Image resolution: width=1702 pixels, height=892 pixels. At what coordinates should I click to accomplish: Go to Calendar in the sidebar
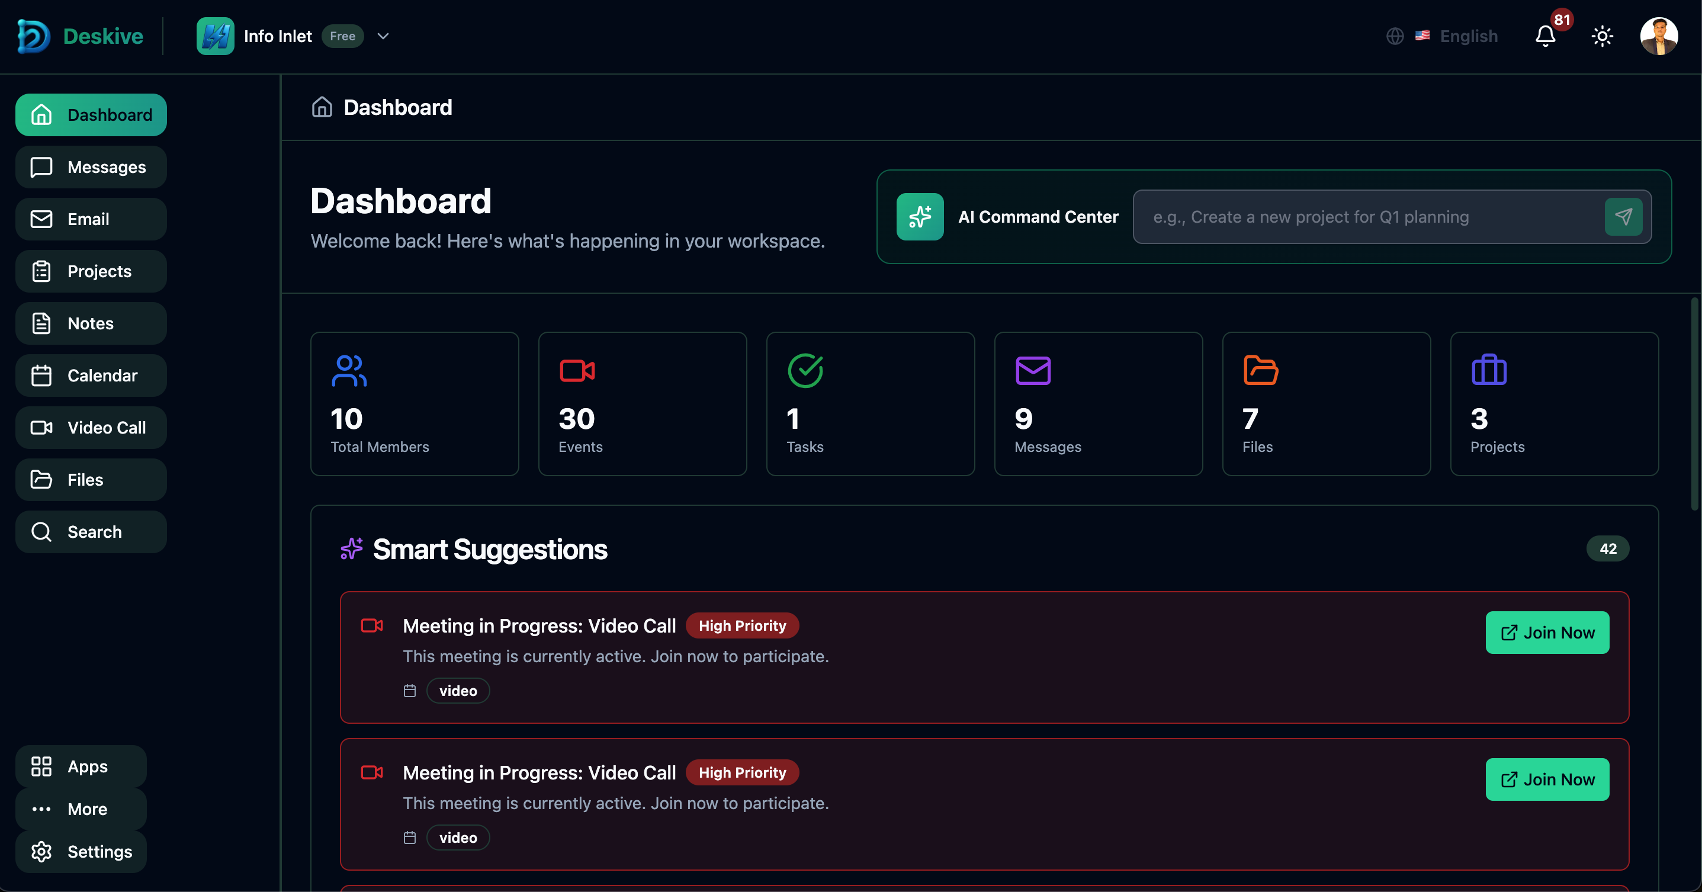(91, 376)
